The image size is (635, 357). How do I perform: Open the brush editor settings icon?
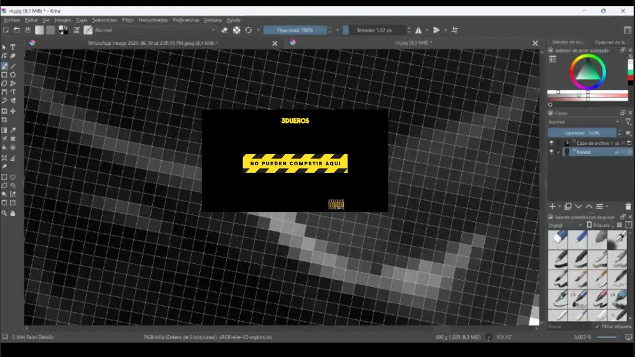[x=76, y=30]
